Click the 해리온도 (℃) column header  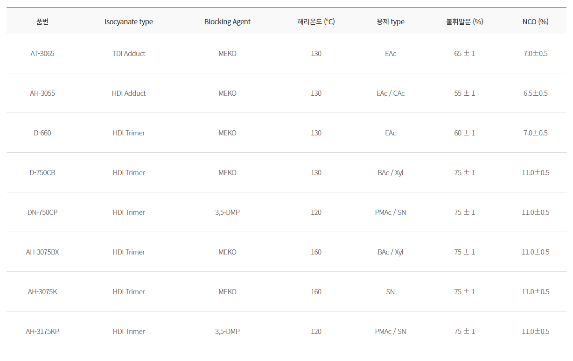316,21
